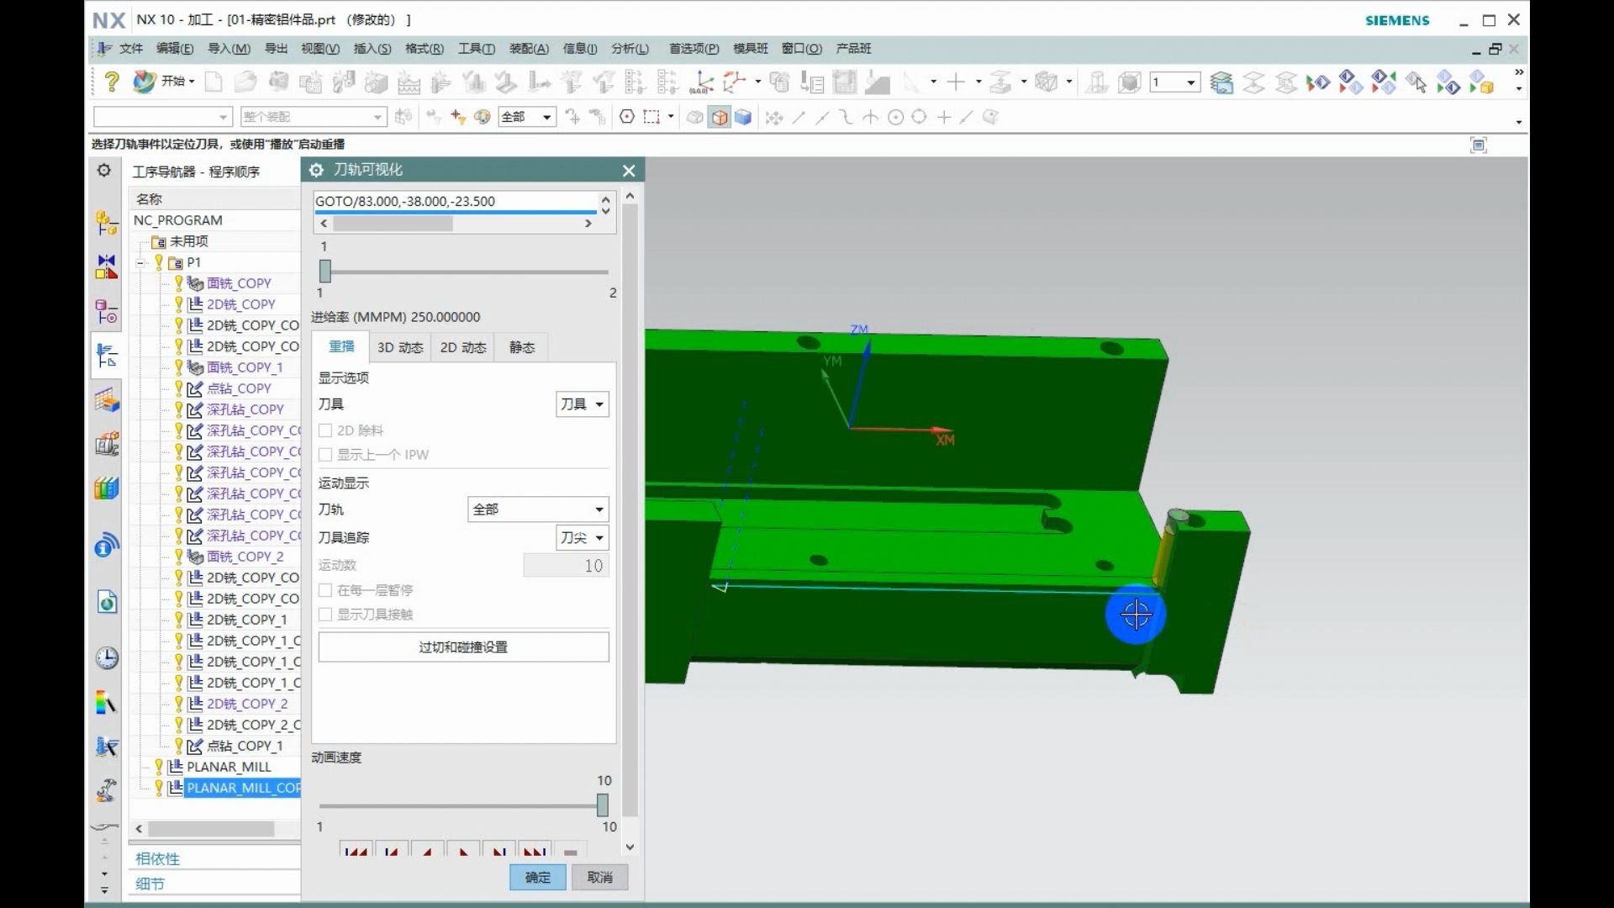Click the step-to-previous-operation playback button
This screenshot has height=908, width=1614.
click(x=356, y=851)
